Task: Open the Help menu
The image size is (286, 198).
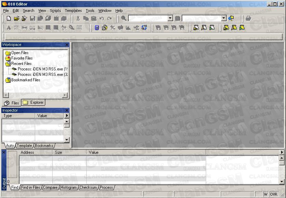Action: point(119,11)
